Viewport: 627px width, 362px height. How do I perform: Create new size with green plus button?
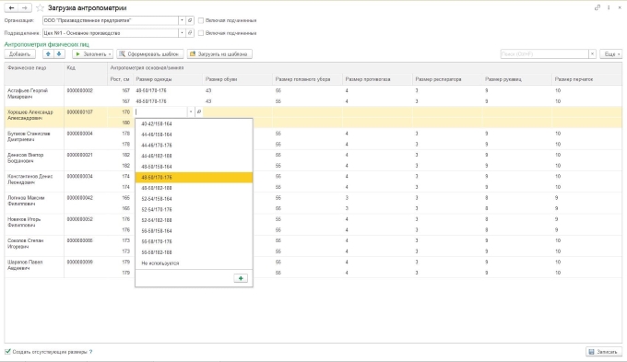click(241, 278)
